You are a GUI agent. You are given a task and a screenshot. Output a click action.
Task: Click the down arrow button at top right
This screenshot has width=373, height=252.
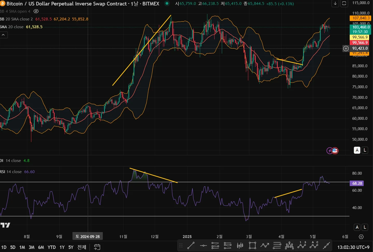(x=335, y=3)
